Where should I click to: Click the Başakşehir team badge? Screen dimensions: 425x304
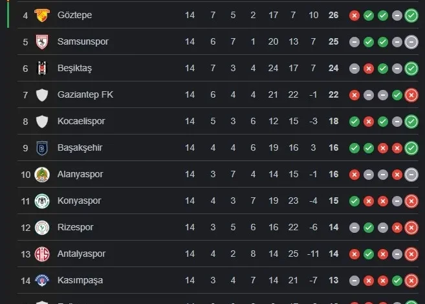tap(42, 147)
